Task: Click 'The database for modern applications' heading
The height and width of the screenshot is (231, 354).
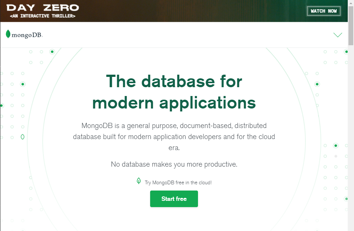Action: point(174,92)
